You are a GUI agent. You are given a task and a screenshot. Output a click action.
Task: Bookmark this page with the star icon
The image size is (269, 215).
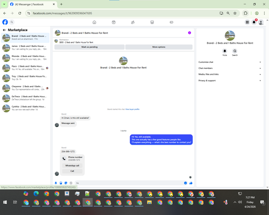235,13
